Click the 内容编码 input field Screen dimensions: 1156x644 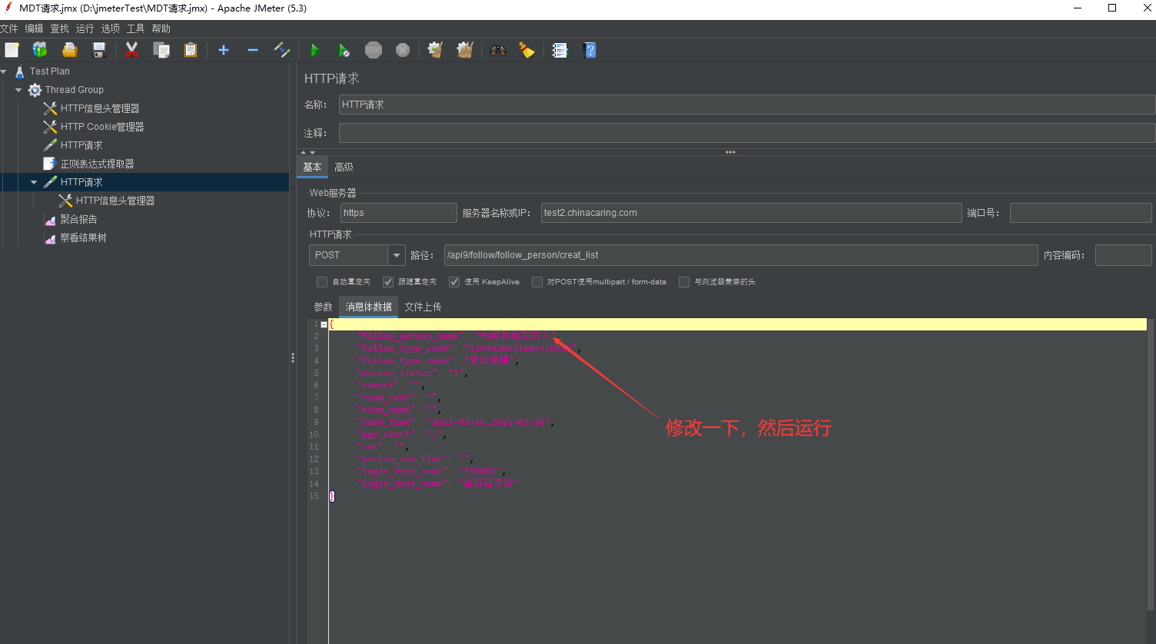(1124, 255)
